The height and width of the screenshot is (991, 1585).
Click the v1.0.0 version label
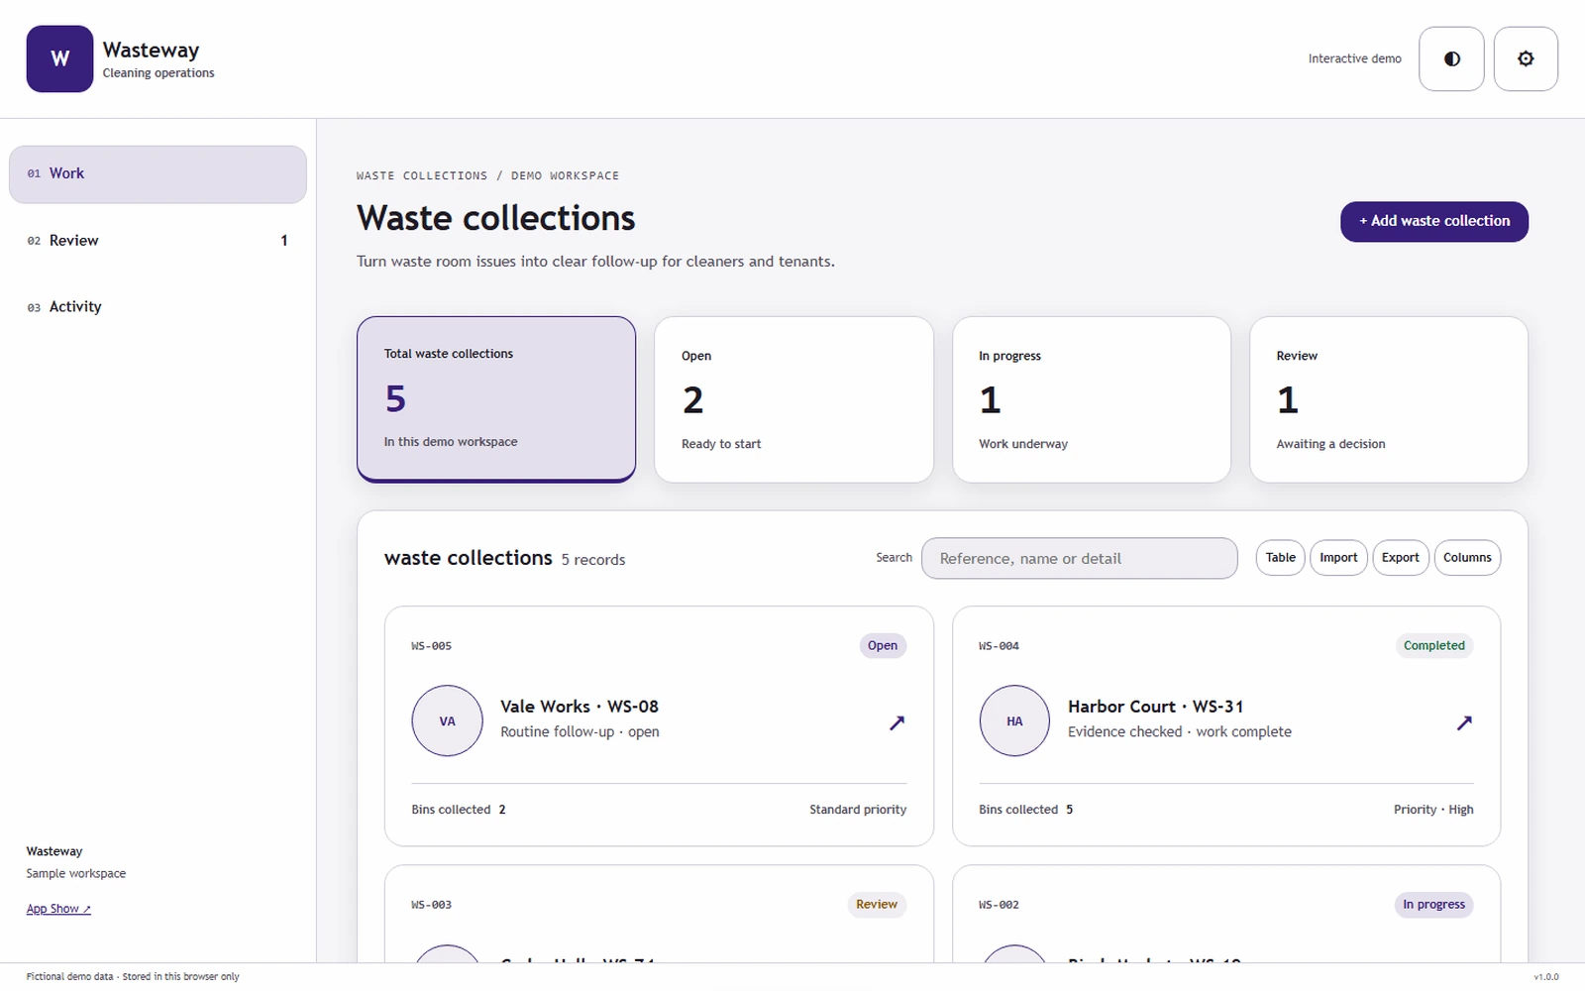1545,977
